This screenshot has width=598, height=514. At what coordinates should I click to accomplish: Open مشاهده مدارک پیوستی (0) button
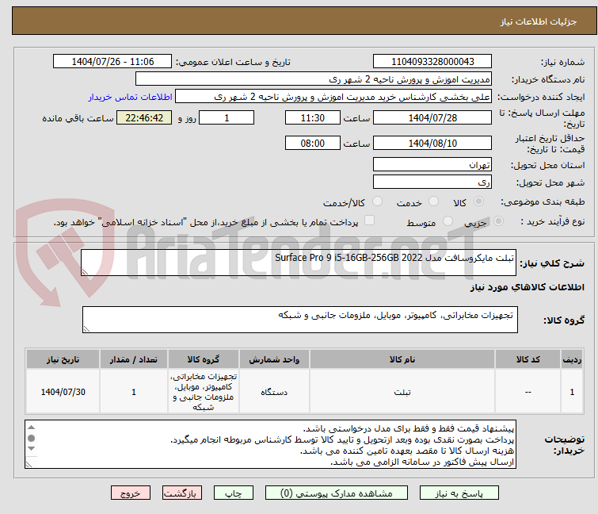pos(337,493)
